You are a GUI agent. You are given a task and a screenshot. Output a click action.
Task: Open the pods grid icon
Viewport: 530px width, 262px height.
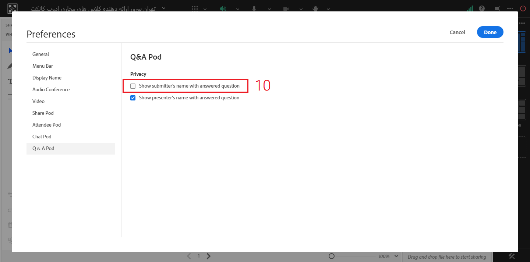click(195, 8)
